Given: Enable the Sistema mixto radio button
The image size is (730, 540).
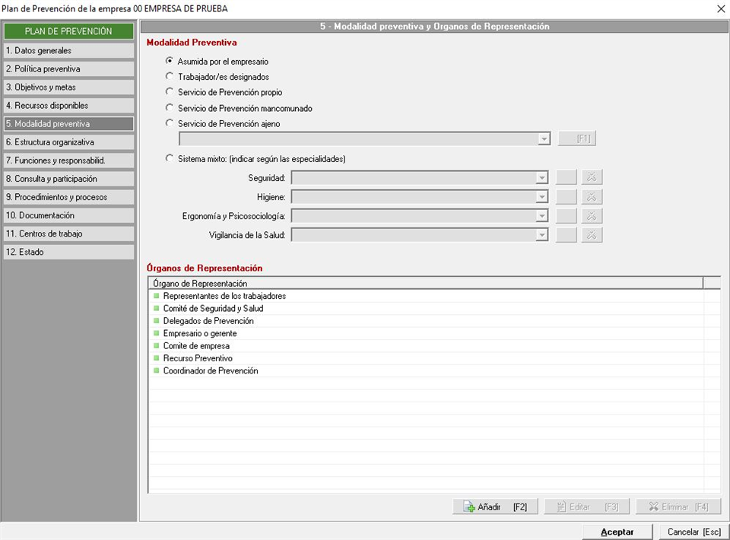Looking at the screenshot, I should (x=170, y=159).
